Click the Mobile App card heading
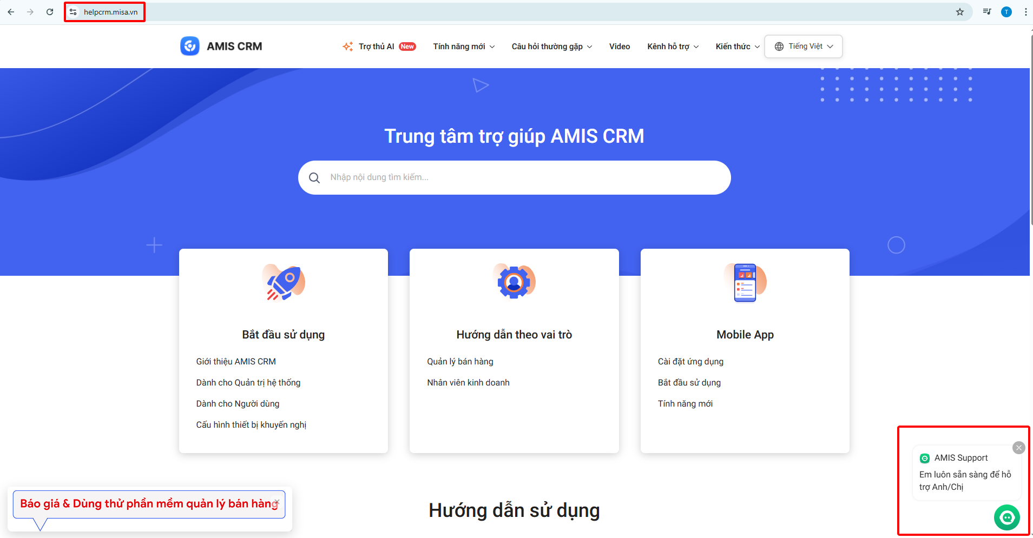This screenshot has height=538, width=1033. [x=745, y=335]
